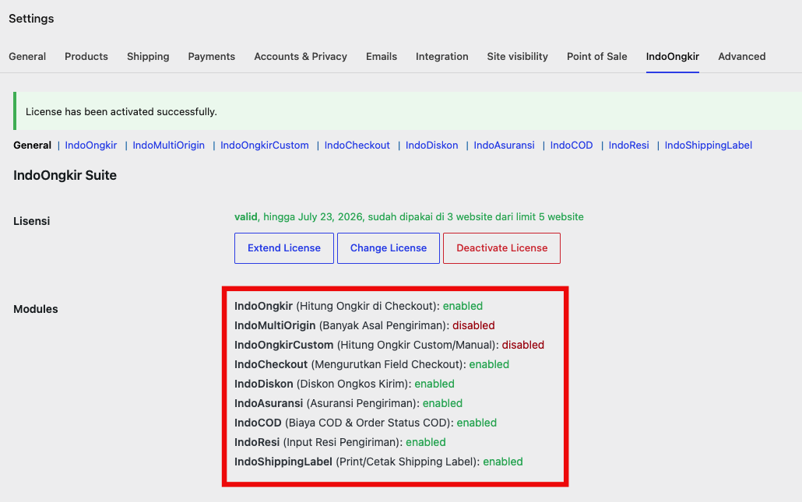Screen dimensions: 802x502
Task: Open the IndoOngkir sub-section link
Action: coord(91,146)
